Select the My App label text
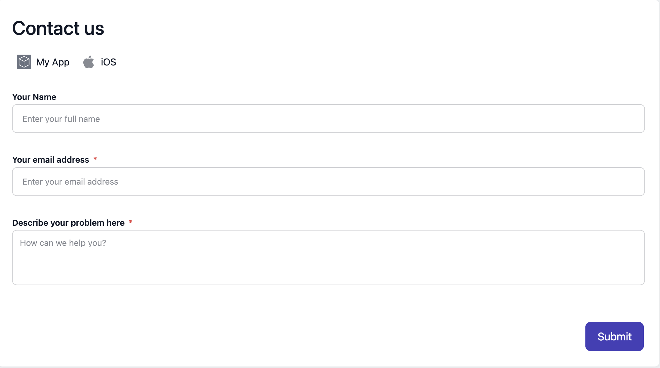 (53, 62)
